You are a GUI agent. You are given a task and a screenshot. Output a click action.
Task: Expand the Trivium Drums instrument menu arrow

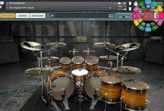pyautogui.click(x=7, y=3)
